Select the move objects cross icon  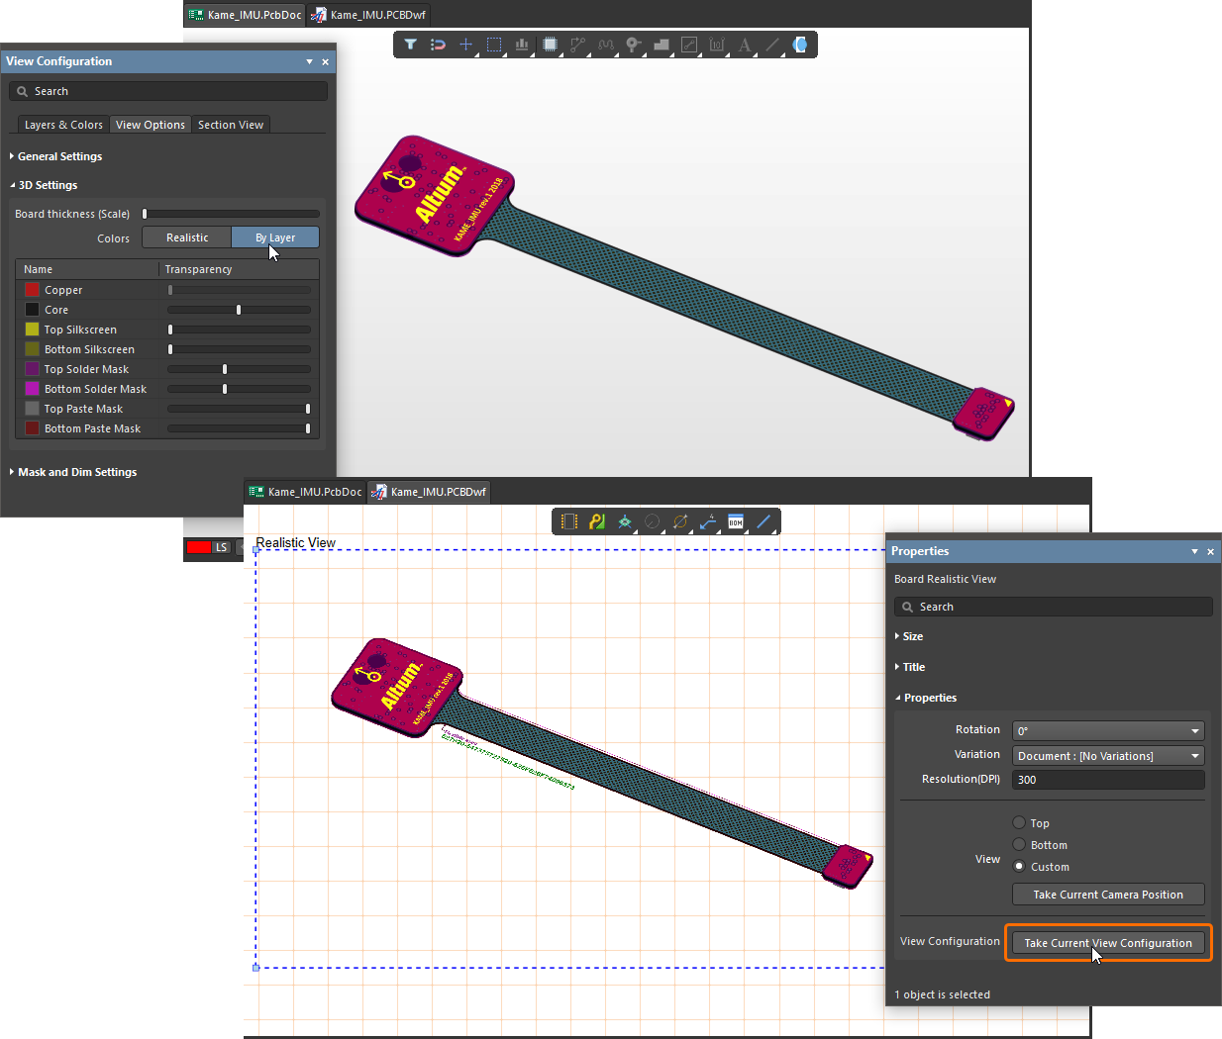tap(465, 45)
